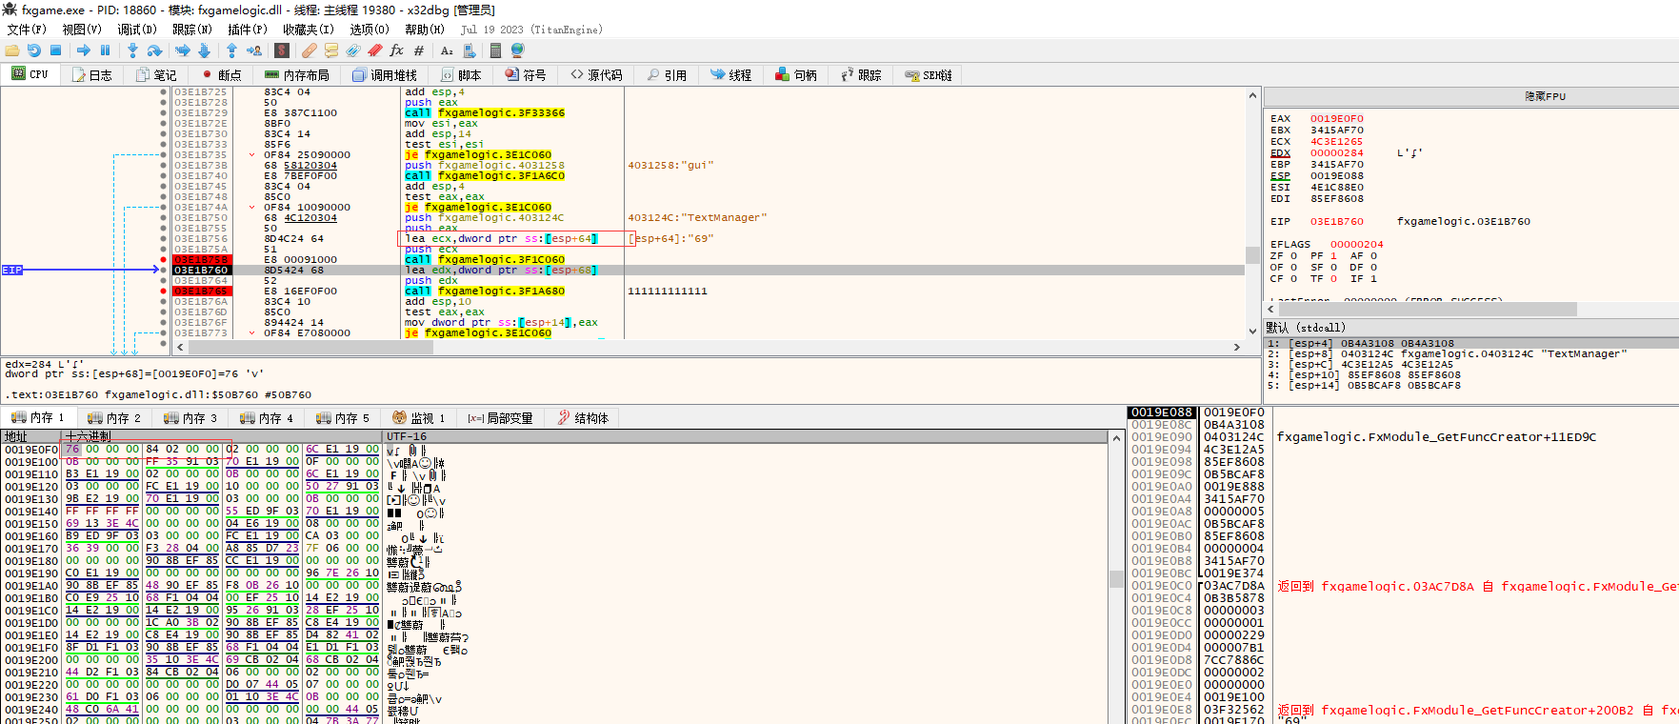
Task: Launch the Scylla plugin icon
Action: coord(282,50)
